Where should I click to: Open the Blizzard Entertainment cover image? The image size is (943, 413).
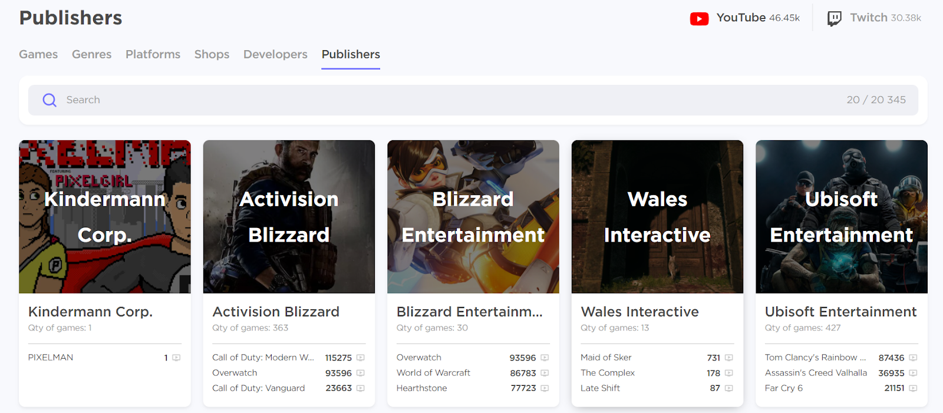(473, 217)
